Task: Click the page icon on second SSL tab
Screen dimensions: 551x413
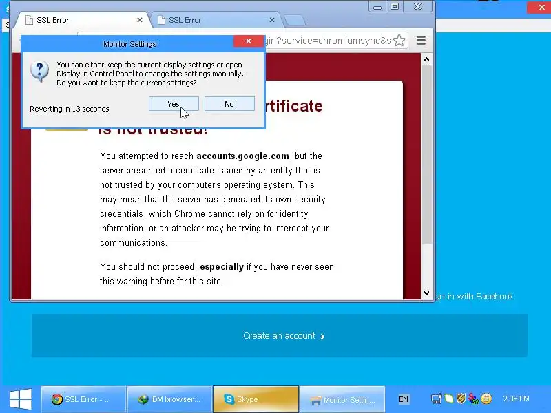Action: click(x=161, y=20)
